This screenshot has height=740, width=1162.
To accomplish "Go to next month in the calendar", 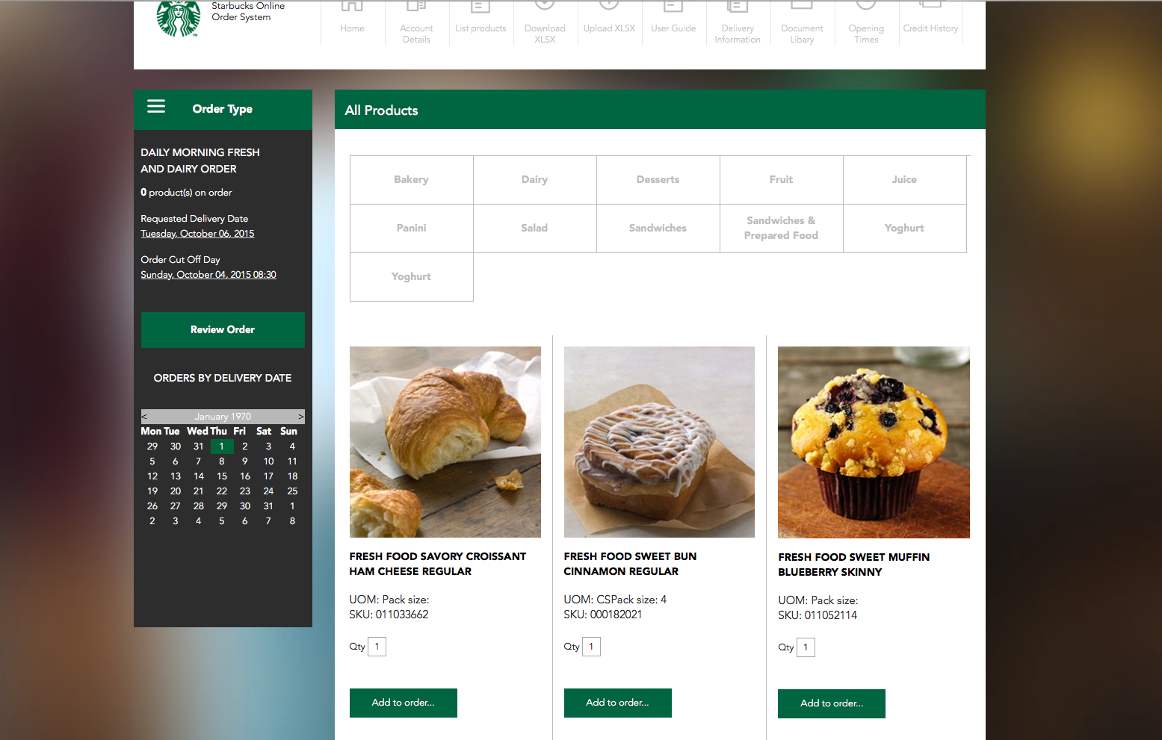I will (302, 416).
